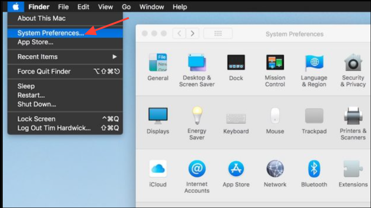Open Desktop & Screen Saver preferences
The image size is (371, 208).
tap(197, 70)
